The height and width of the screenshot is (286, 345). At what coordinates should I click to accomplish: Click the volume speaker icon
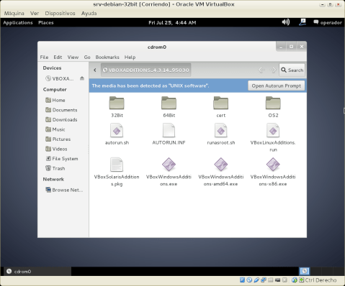pos(286,22)
